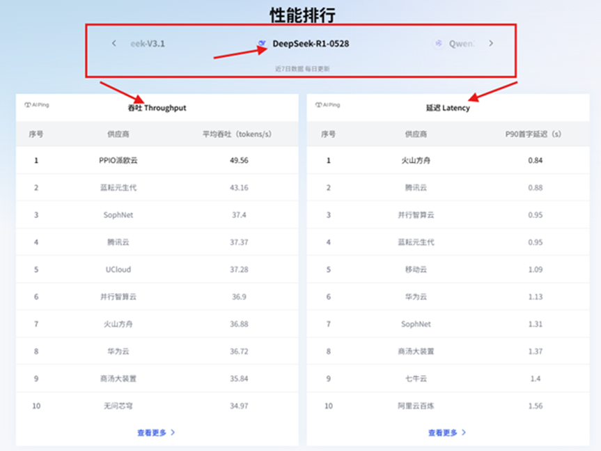Switch to the Qwen model tab
The width and height of the screenshot is (601, 451).
click(462, 44)
